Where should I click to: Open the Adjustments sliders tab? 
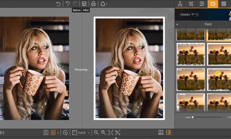point(202,4)
